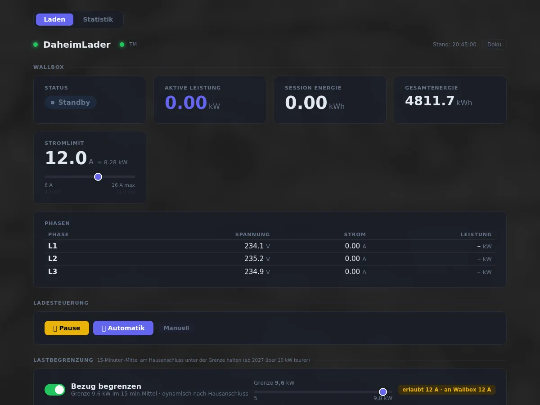Click the SPANNUNG column header
540x405 pixels.
[252, 234]
